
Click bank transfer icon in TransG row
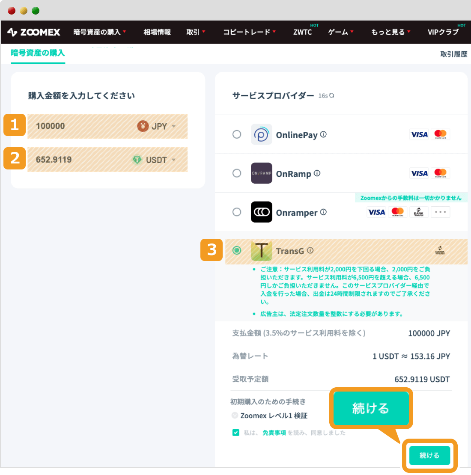[440, 250]
